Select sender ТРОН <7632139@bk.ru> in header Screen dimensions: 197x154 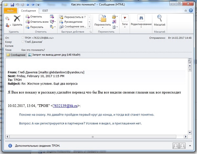[x=39, y=38]
